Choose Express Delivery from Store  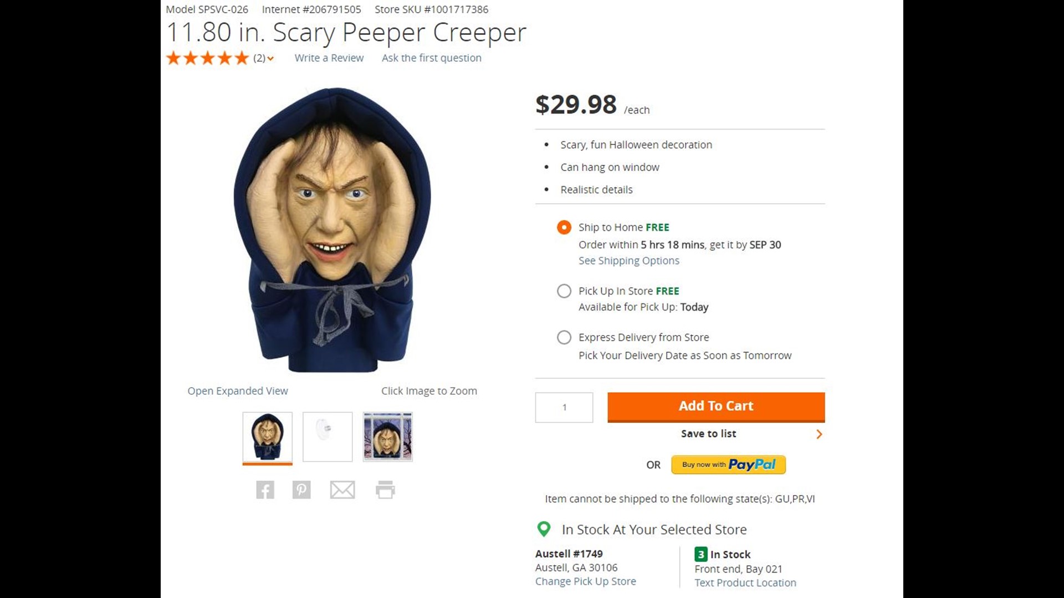564,337
